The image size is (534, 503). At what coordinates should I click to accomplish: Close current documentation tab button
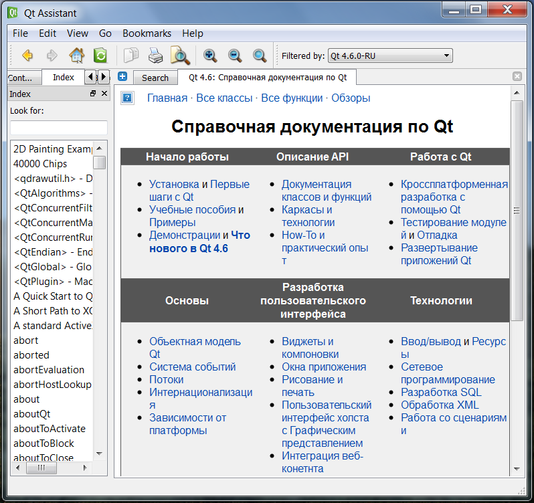[517, 76]
